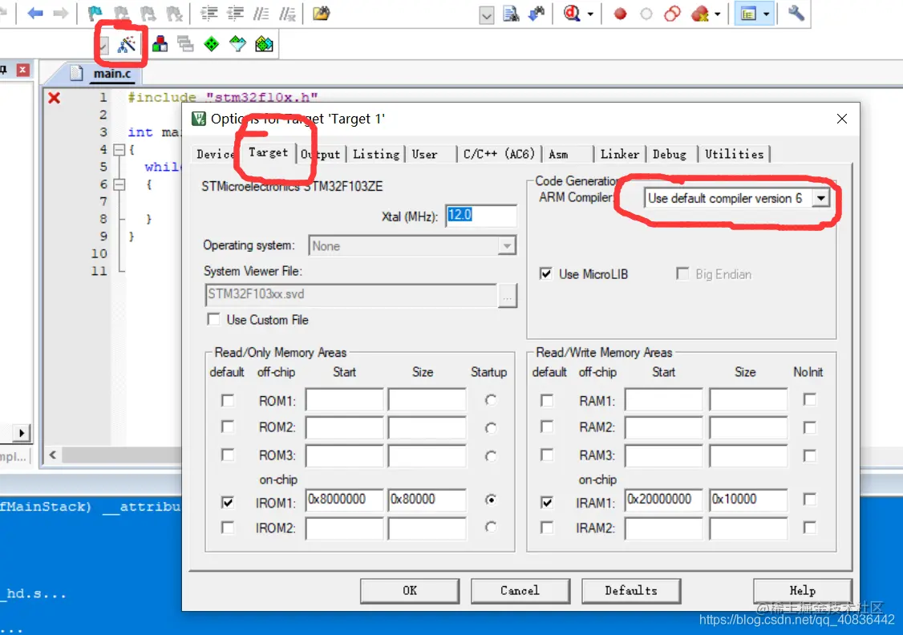Collapse code fold at line 6
Viewport: 903px width, 635px height.
pyautogui.click(x=119, y=184)
